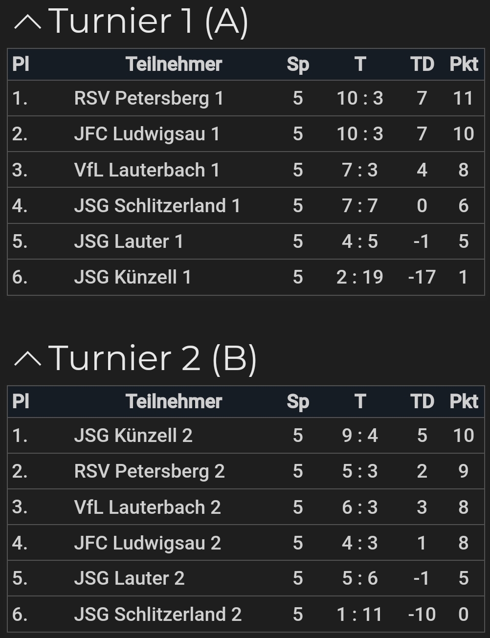Select JSG Schlitzerland 1 row
Viewport: 490px width, 638px height.
pyautogui.click(x=246, y=205)
